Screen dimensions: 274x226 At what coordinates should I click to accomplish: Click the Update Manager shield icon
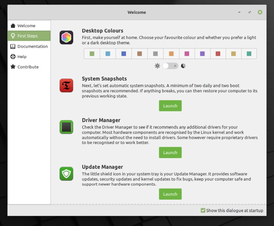[66, 174]
